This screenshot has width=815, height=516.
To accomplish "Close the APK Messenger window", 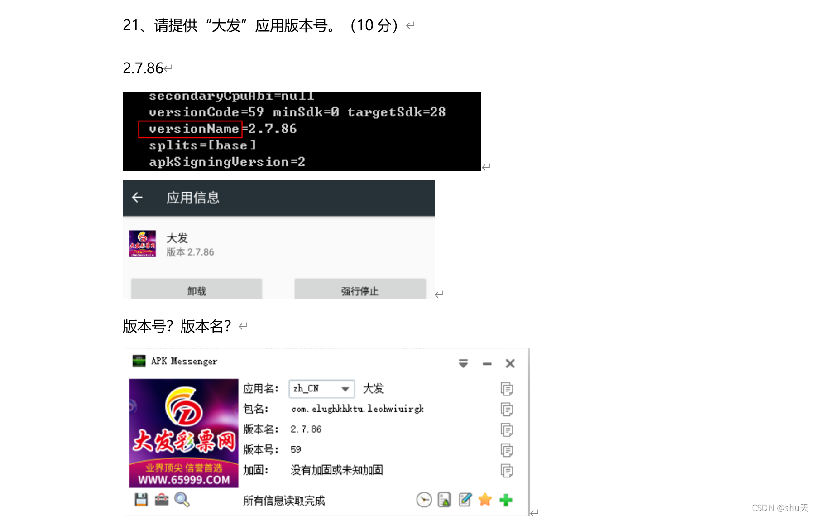I will click(510, 363).
